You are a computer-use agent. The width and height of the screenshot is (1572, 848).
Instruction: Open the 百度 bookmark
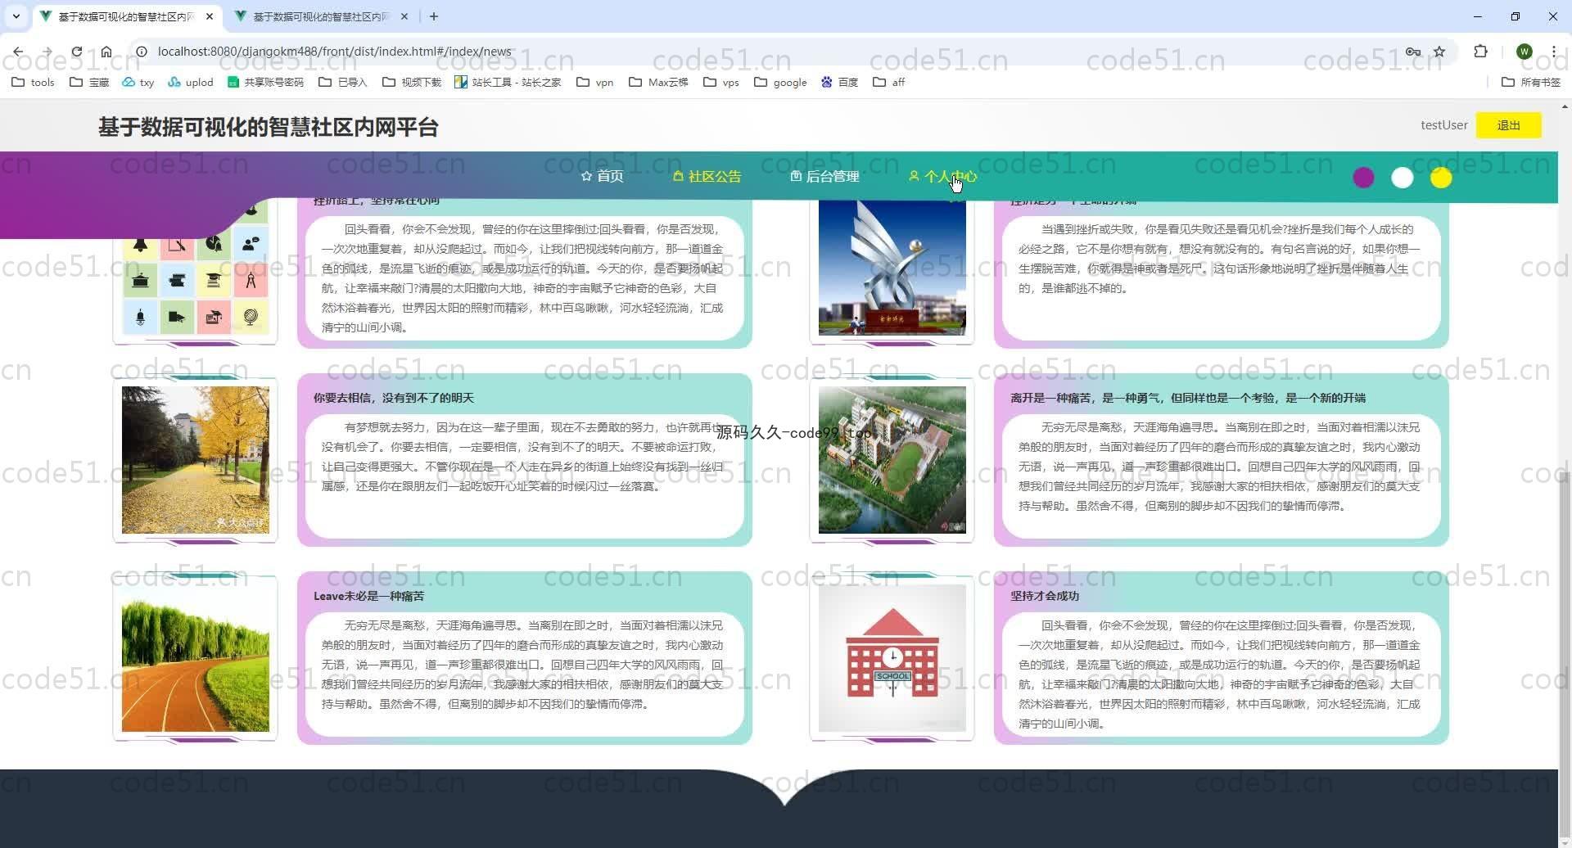pos(839,82)
